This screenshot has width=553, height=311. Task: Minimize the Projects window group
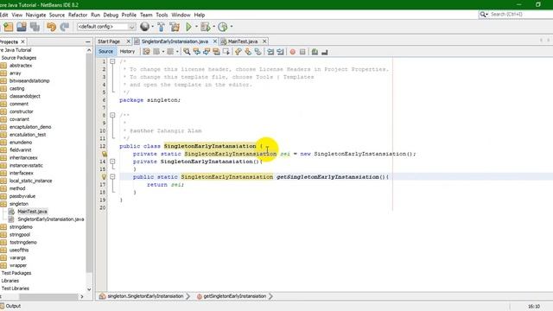pos(88,41)
